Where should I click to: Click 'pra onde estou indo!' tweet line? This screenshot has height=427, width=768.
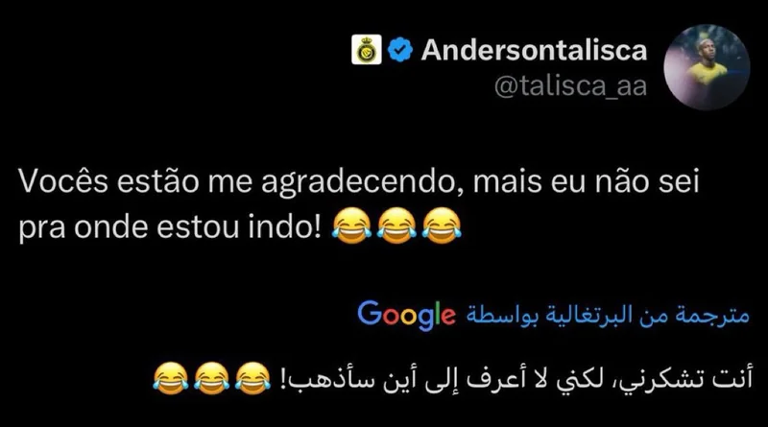point(170,226)
